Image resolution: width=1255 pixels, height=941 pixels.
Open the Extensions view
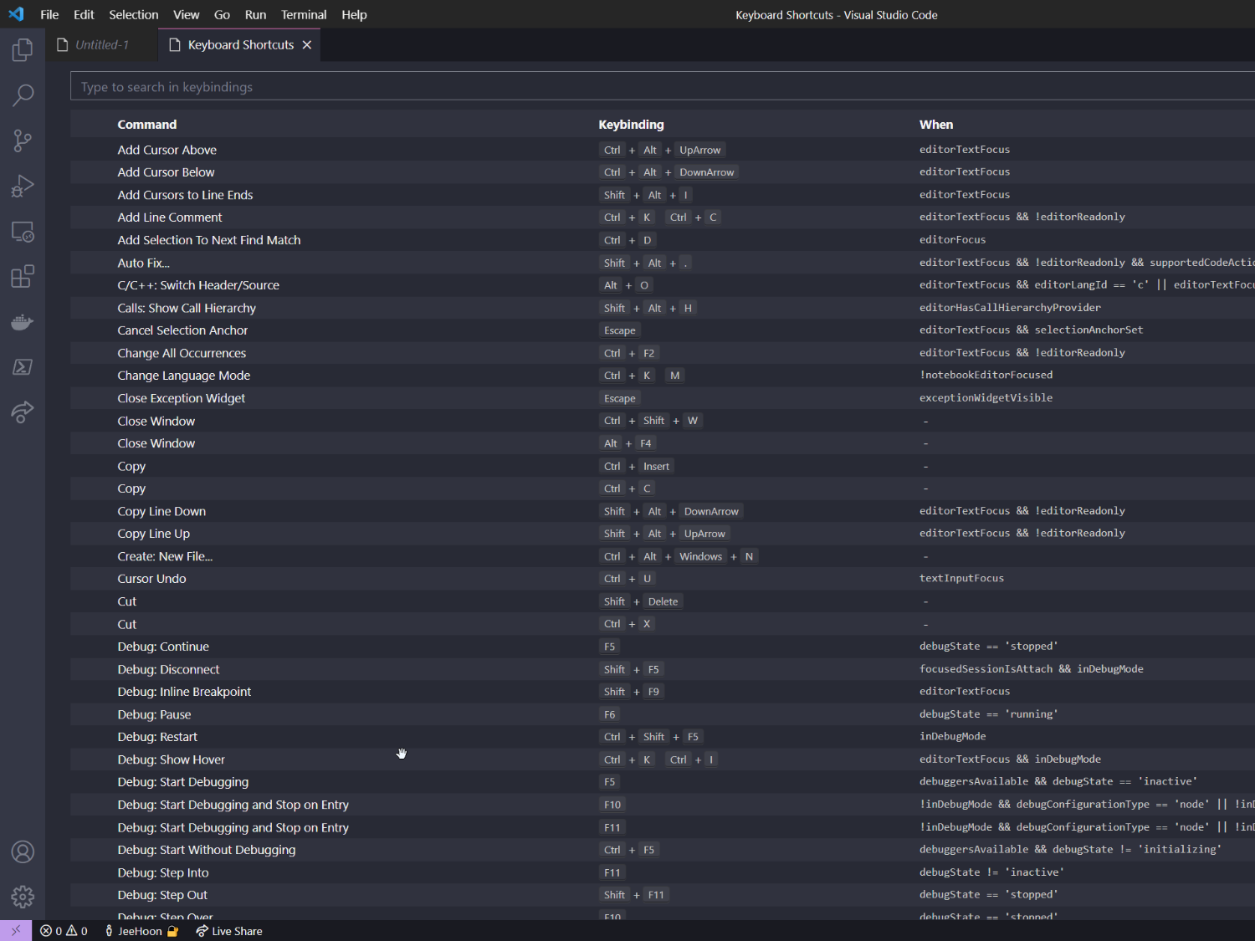tap(23, 276)
